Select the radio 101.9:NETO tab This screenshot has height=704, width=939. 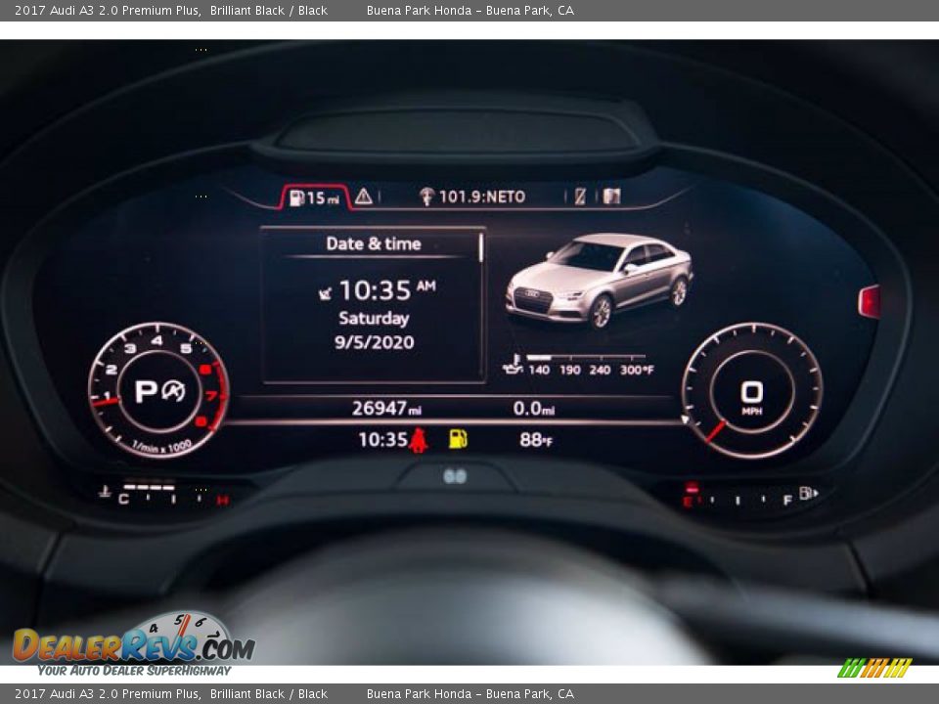pyautogui.click(x=471, y=197)
